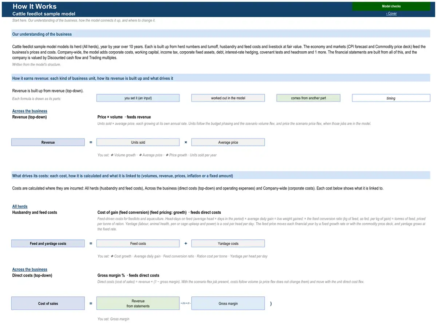Click the Average price box

point(228,142)
